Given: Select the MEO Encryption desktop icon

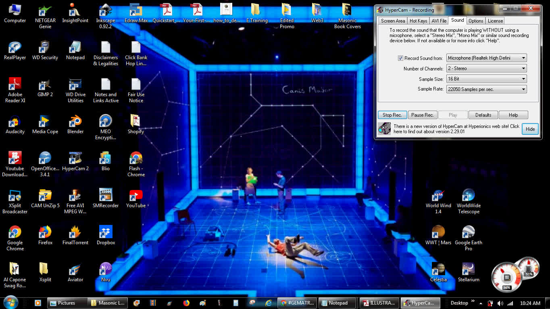Looking at the screenshot, I should 106,127.
